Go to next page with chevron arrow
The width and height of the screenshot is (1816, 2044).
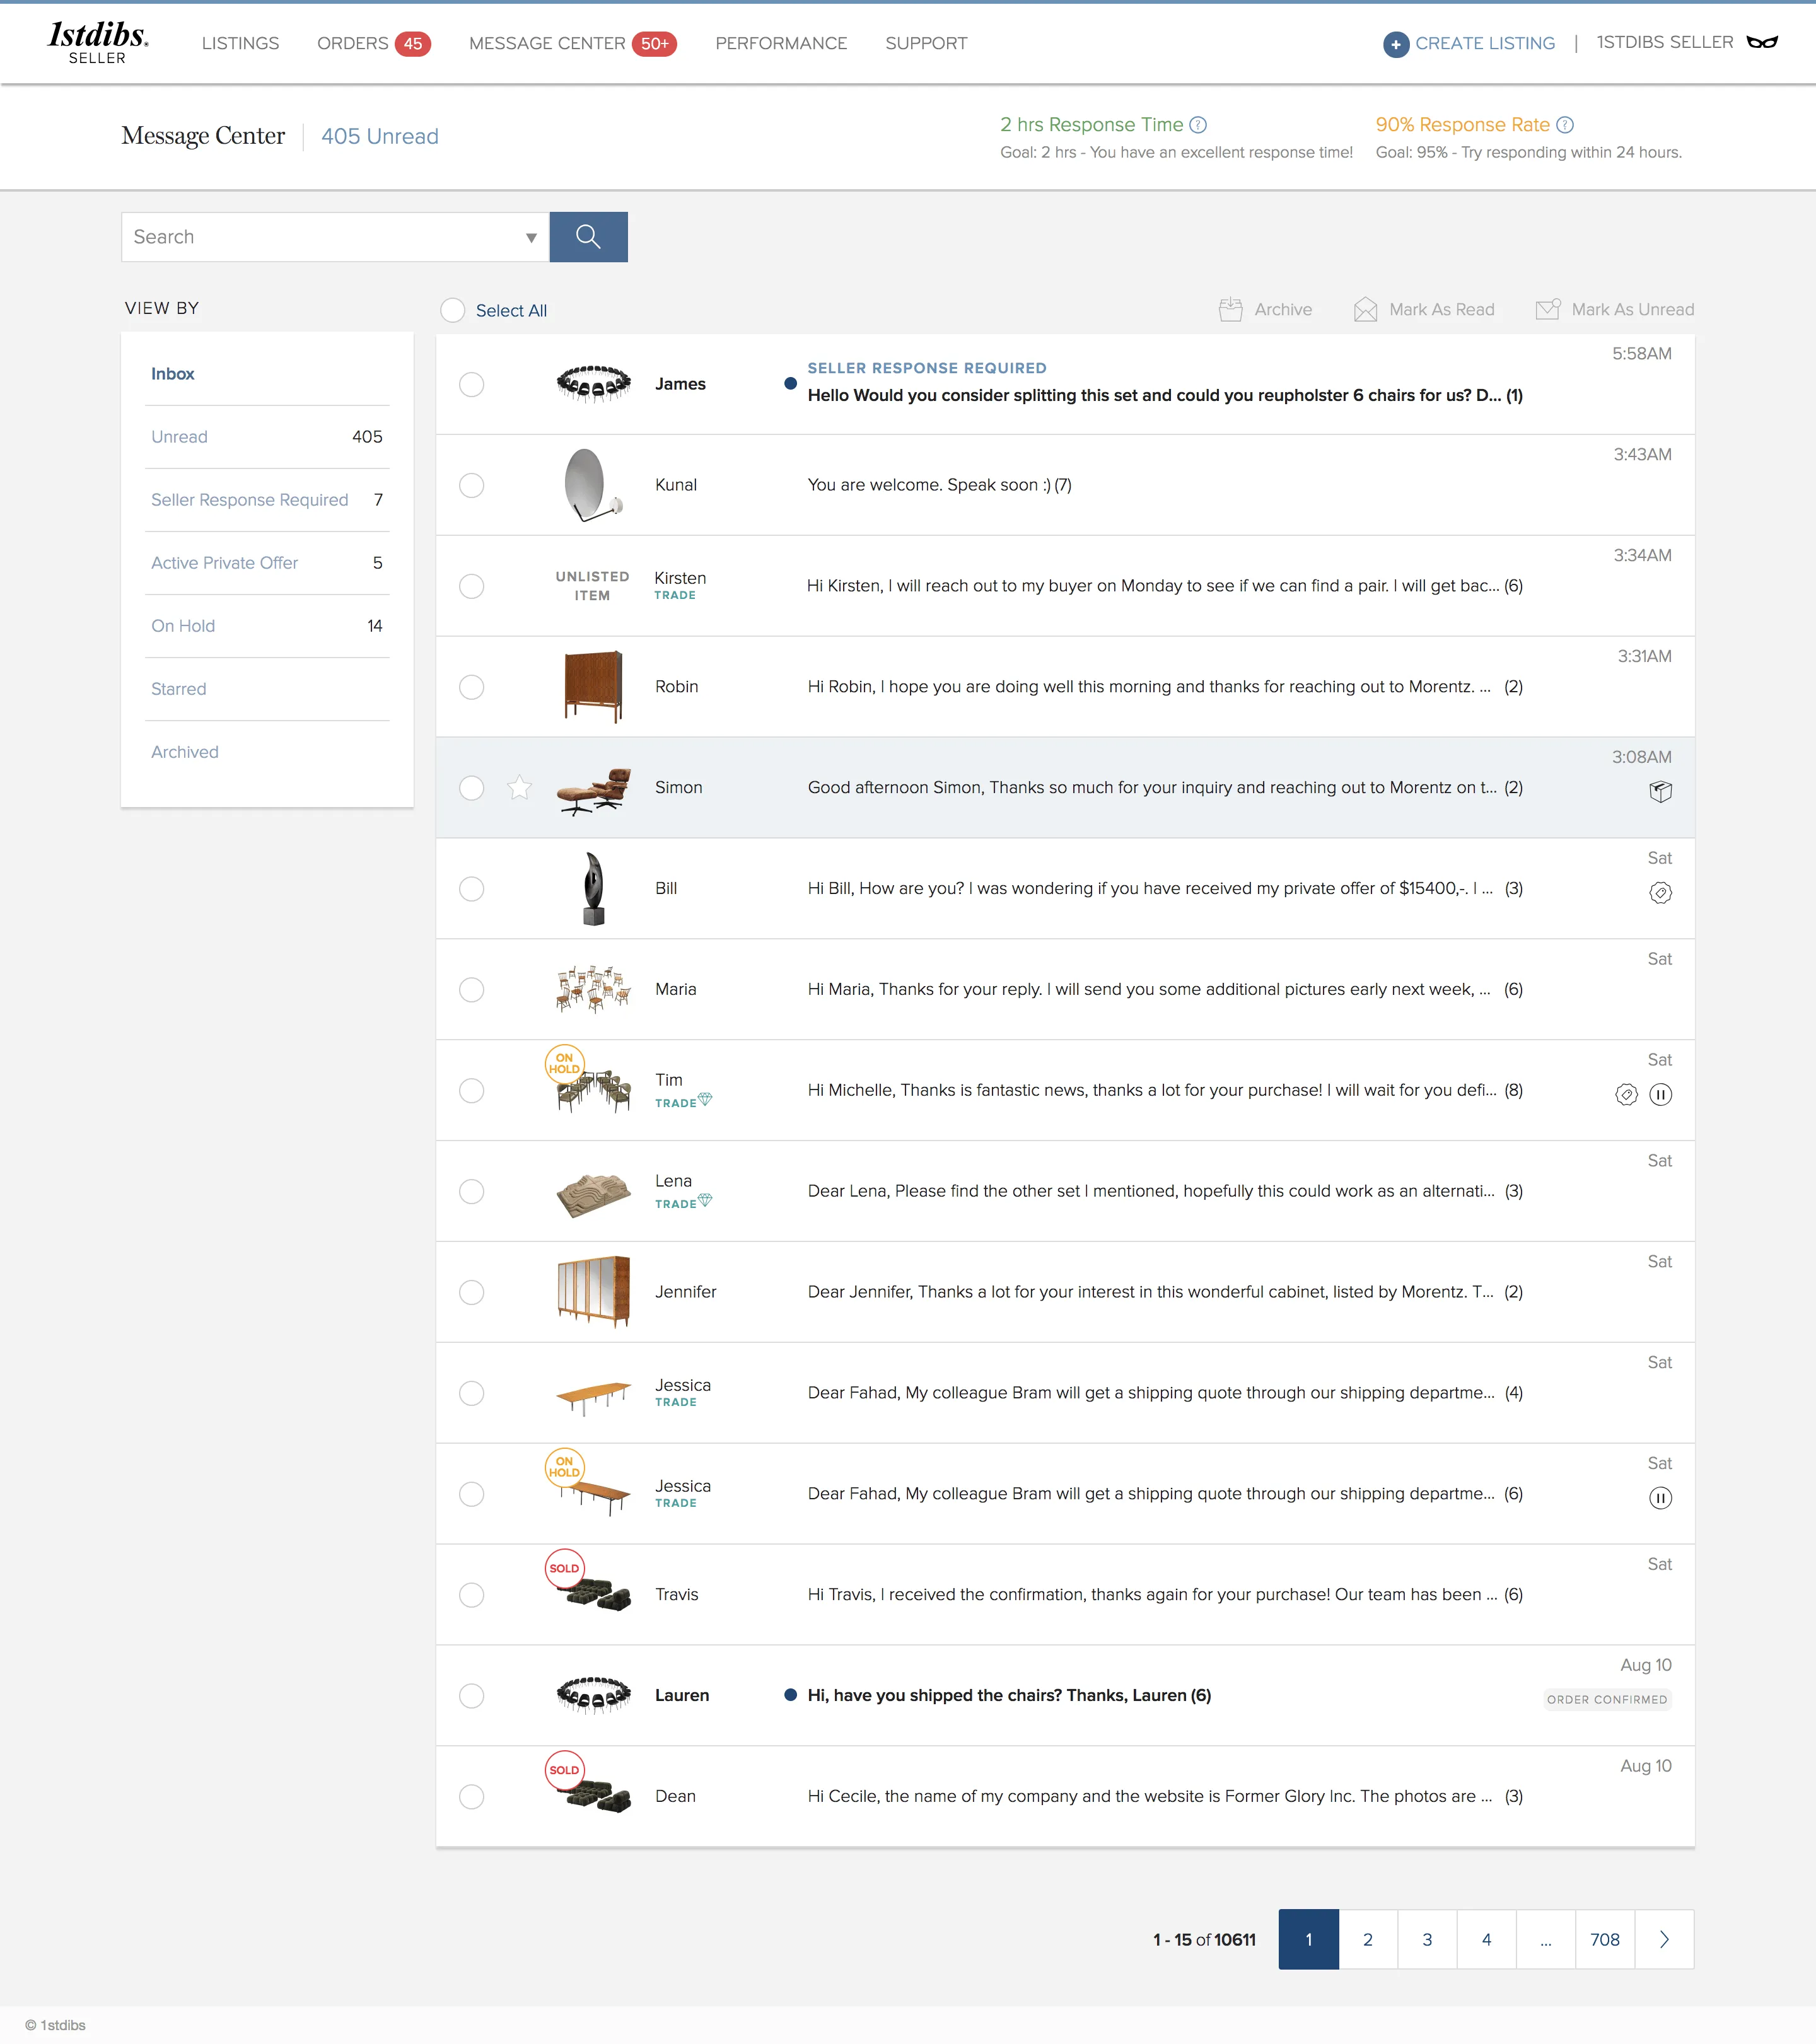1664,1940
